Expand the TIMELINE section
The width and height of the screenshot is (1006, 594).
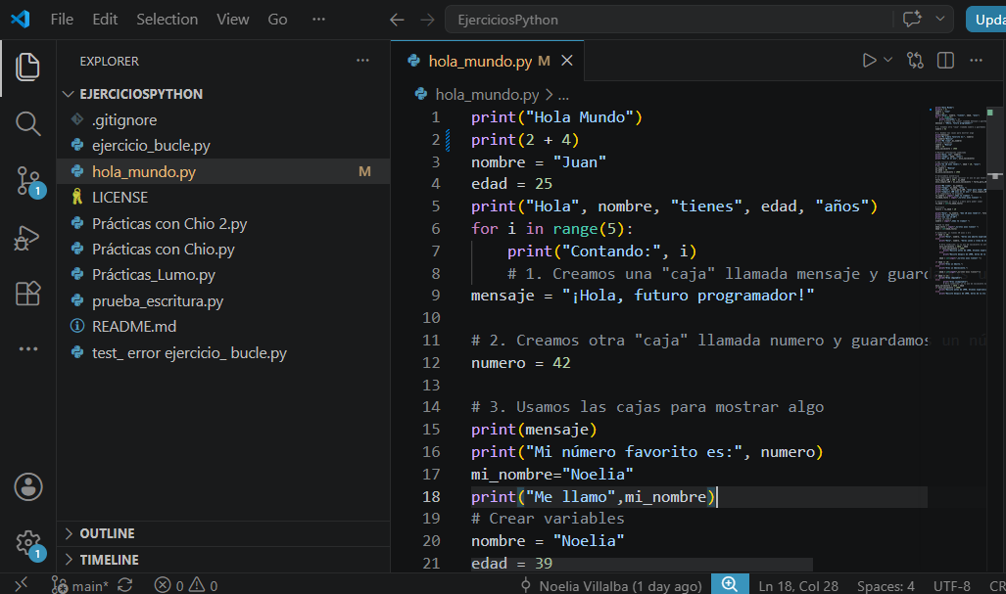tap(224, 560)
